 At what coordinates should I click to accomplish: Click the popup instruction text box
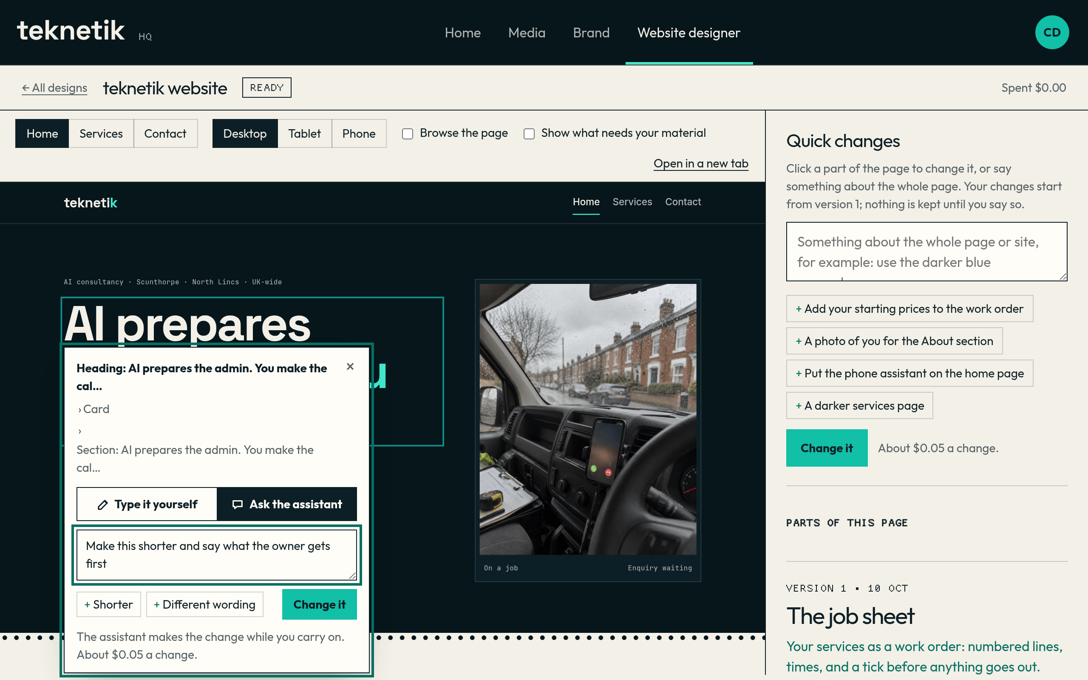[x=217, y=555]
